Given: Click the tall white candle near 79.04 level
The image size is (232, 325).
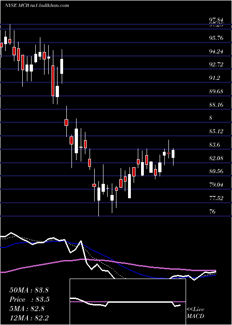Looking at the screenshot, I should 129,186.
